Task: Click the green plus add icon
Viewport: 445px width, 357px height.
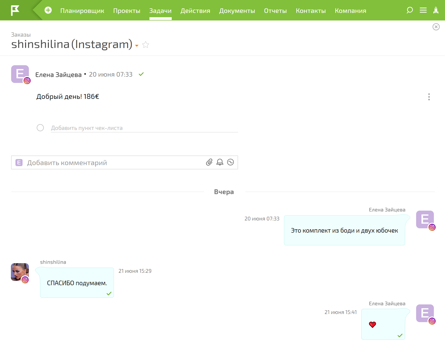Action: 48,10
